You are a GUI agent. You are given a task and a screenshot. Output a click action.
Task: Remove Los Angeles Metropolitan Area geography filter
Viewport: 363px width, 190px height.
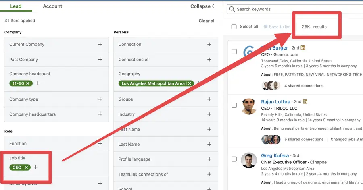190,83
